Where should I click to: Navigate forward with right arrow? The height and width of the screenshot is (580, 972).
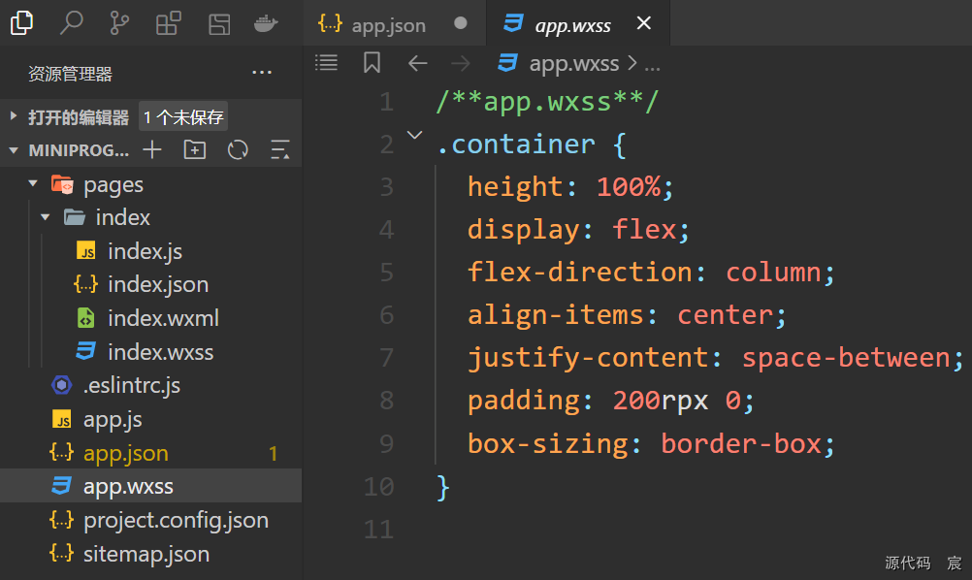pyautogui.click(x=461, y=63)
